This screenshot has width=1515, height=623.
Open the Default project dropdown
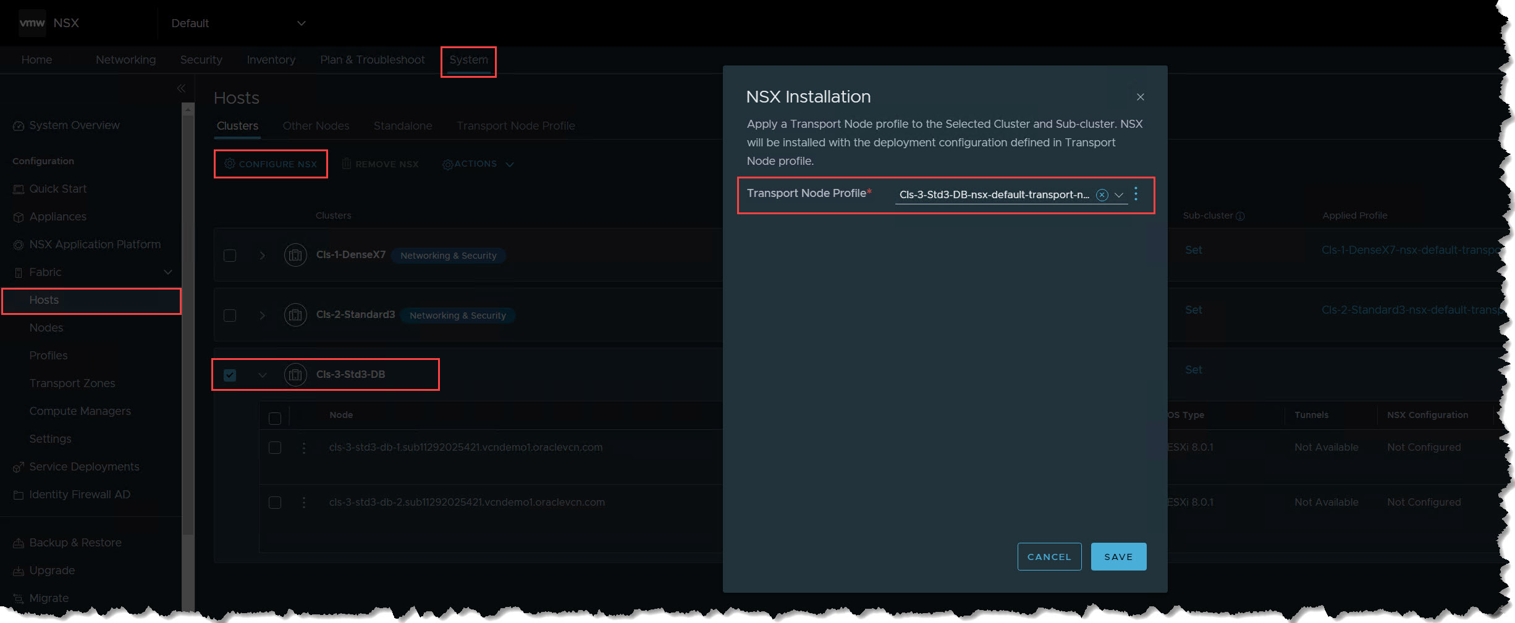(x=238, y=23)
